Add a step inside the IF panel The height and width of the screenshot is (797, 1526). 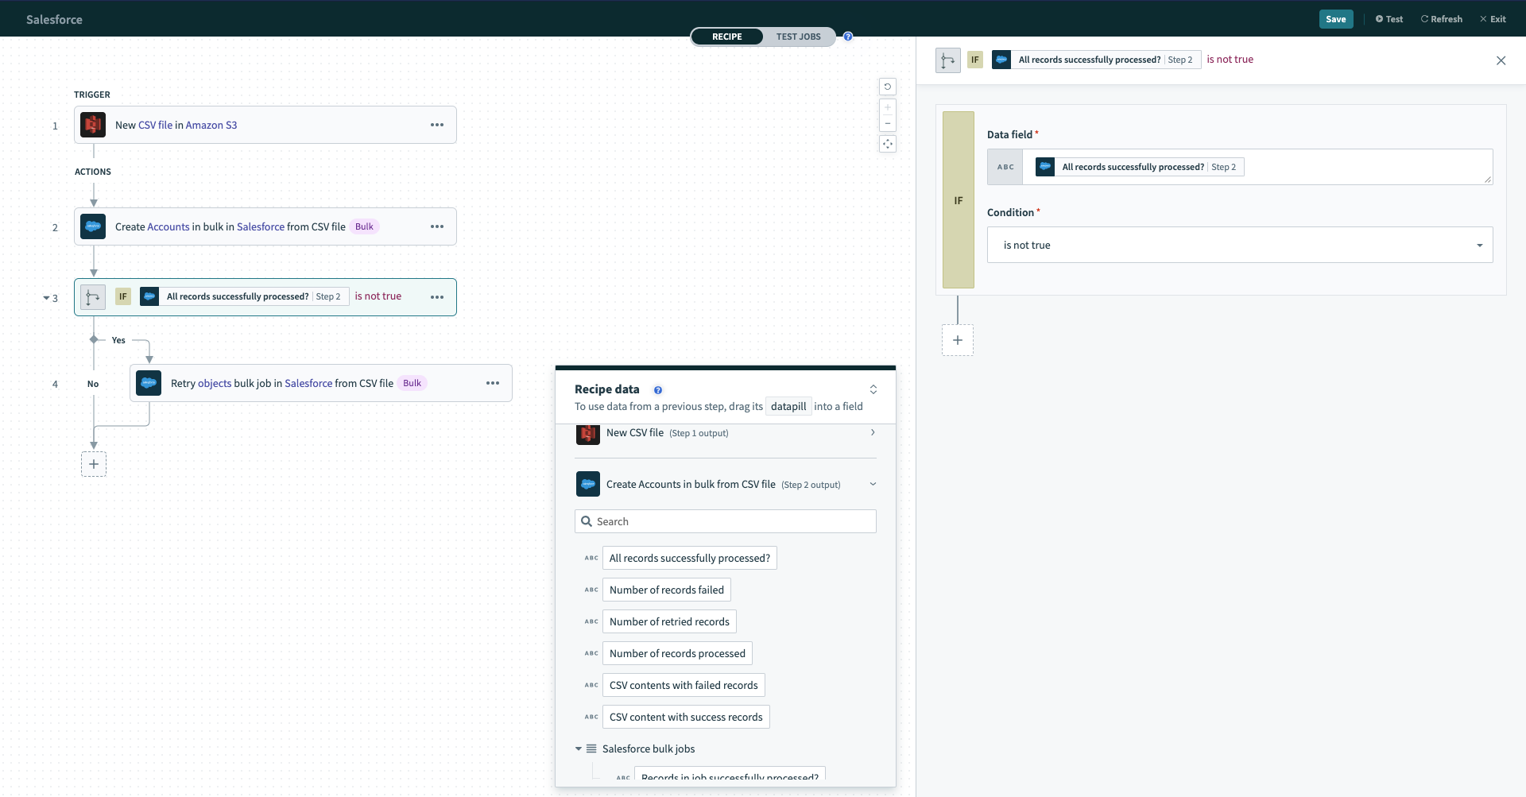[x=958, y=340]
